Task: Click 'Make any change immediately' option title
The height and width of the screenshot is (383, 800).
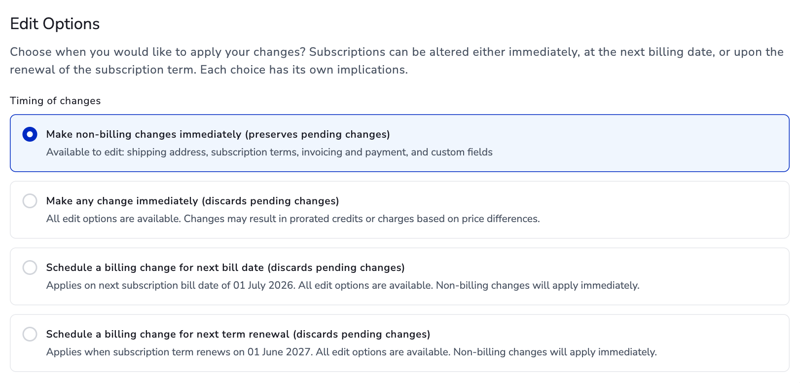Action: pyautogui.click(x=122, y=201)
